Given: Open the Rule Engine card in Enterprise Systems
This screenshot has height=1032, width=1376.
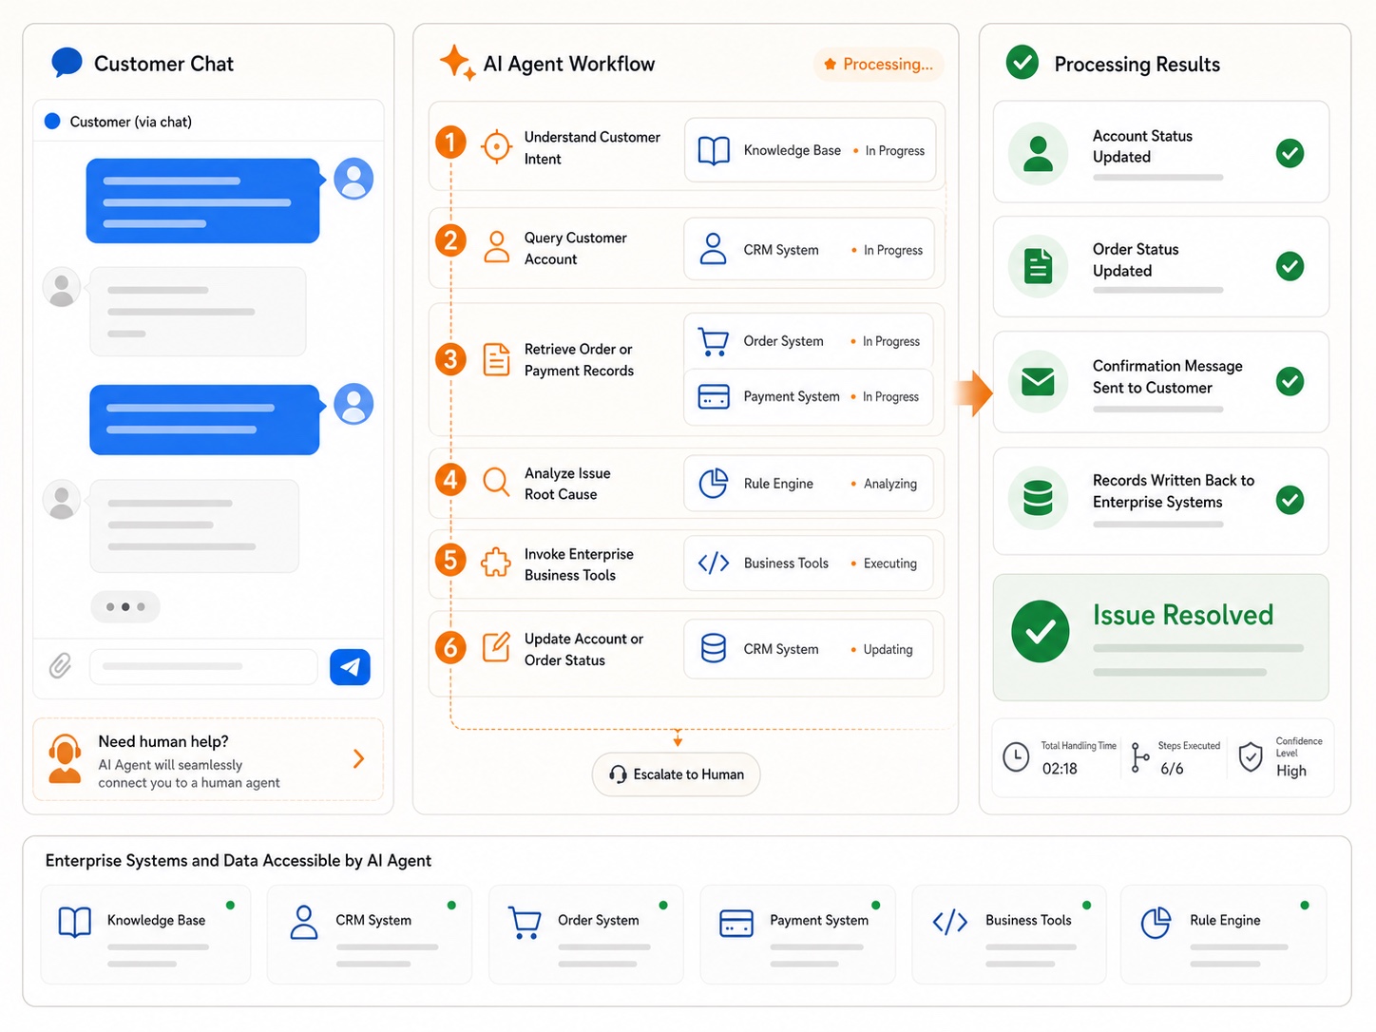Looking at the screenshot, I should point(1224,934).
